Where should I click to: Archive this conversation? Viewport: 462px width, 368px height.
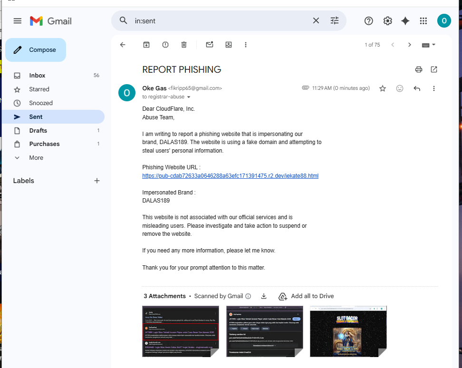click(x=146, y=45)
